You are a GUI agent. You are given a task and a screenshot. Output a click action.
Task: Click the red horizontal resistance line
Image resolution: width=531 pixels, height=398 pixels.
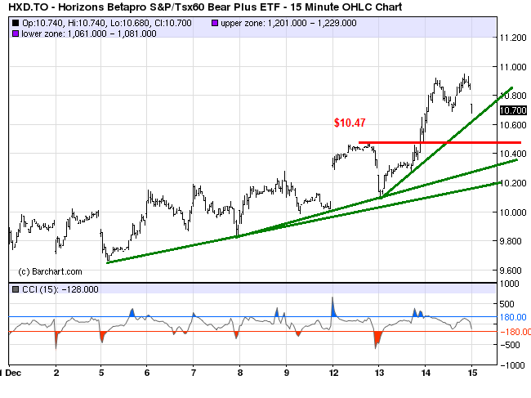pyautogui.click(x=440, y=142)
